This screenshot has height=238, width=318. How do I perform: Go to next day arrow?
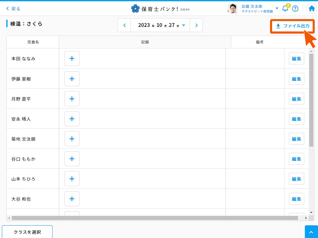pos(196,25)
